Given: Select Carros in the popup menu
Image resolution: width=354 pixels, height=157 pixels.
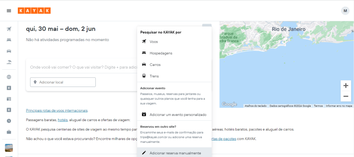Looking at the screenshot, I should point(174,65).
